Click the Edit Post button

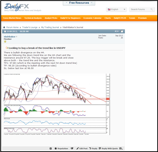(x=82, y=148)
